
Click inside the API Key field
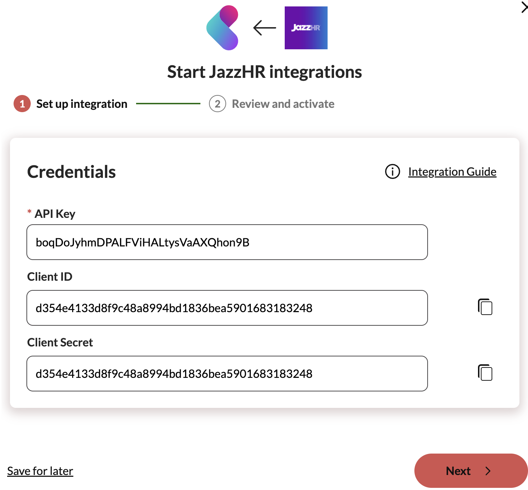[x=227, y=242]
